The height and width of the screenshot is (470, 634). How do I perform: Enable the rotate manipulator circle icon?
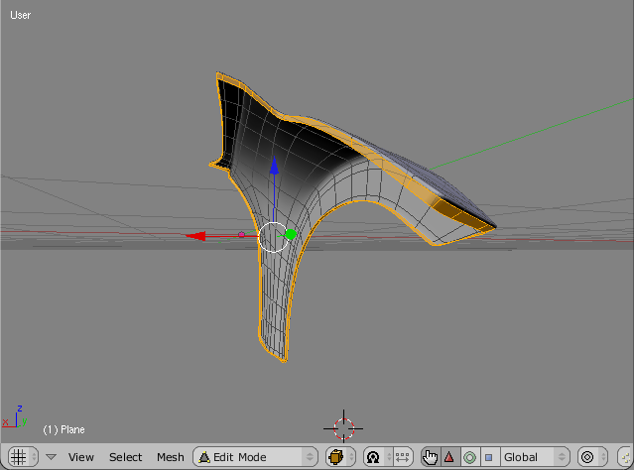[469, 457]
